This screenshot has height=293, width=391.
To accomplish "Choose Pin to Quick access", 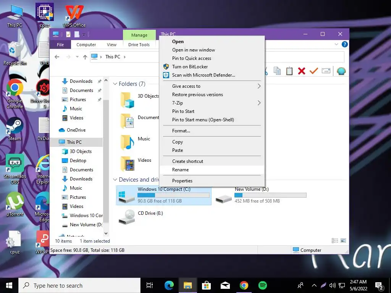I will click(x=212, y=58).
